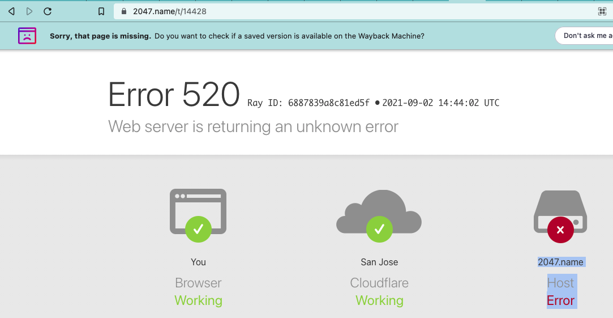Click the highlighted "Host" label
The height and width of the screenshot is (318, 613).
click(x=560, y=283)
